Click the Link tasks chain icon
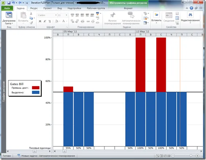 click(88, 21)
